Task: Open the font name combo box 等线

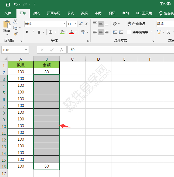Action: click(x=45, y=24)
